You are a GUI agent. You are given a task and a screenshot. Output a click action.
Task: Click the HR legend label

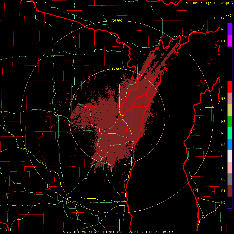[x=223, y=122]
